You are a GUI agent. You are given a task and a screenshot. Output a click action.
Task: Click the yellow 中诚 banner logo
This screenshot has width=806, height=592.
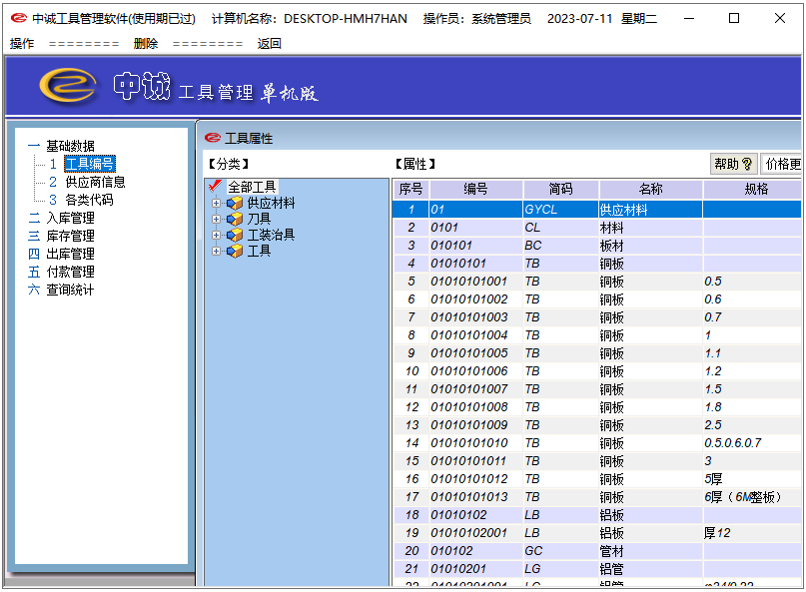pyautogui.click(x=67, y=85)
